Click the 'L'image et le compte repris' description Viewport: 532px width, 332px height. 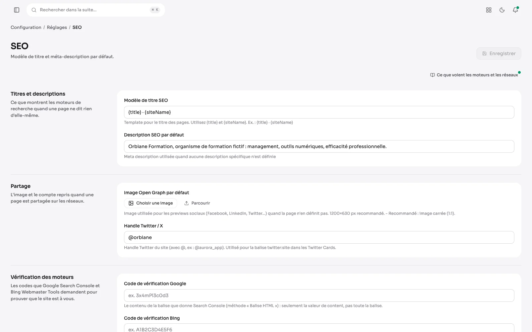[x=52, y=198]
